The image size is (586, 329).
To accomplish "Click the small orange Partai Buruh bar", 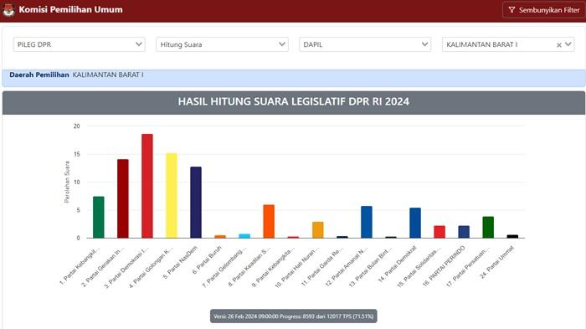I will pos(220,236).
